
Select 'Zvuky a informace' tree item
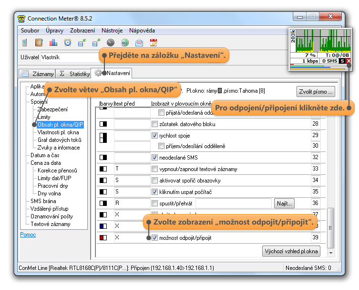click(59, 148)
